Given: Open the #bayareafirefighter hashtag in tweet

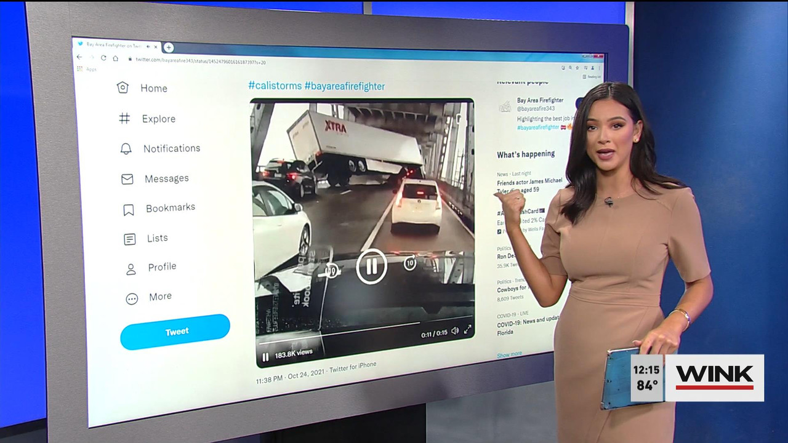Looking at the screenshot, I should pyautogui.click(x=345, y=86).
